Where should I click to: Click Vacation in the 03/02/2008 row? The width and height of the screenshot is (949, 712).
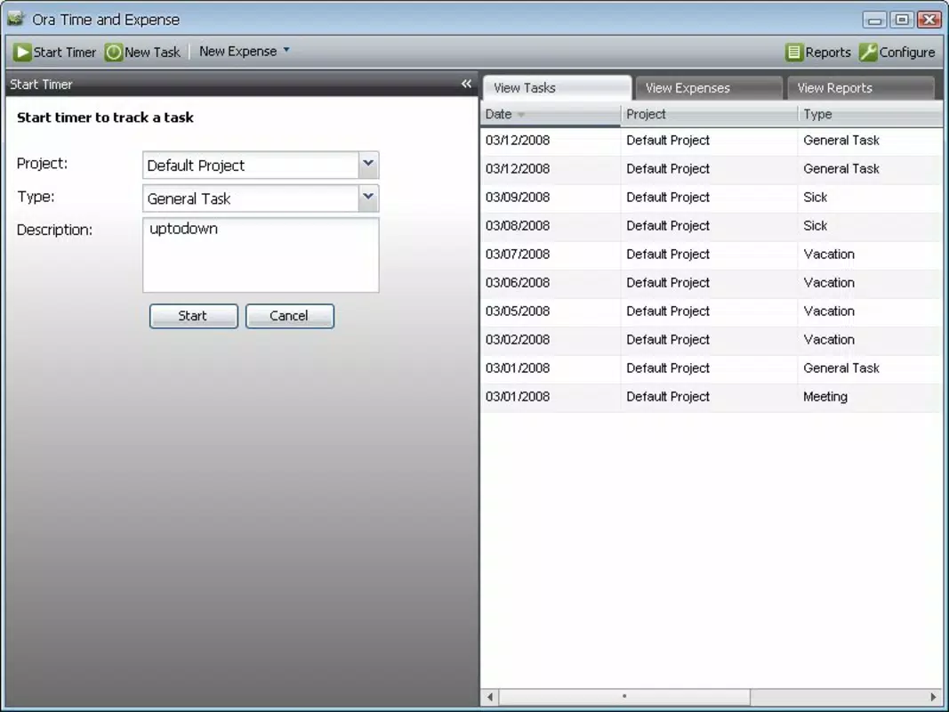pos(829,340)
